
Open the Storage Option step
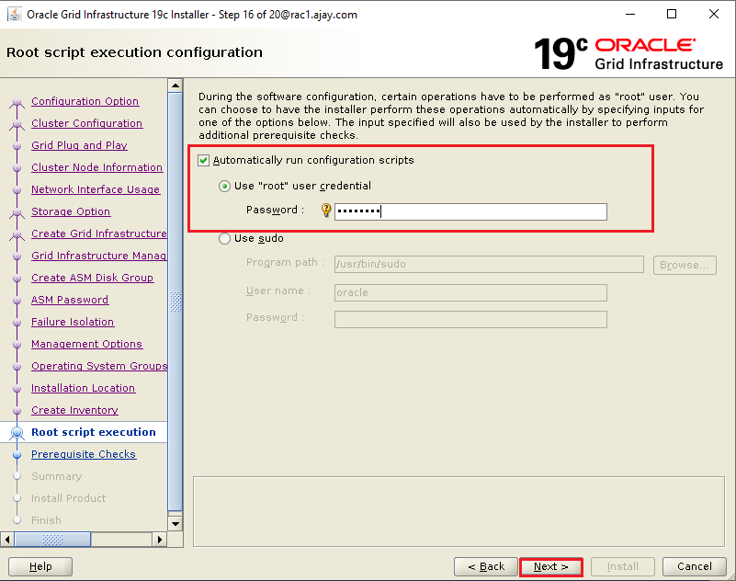click(71, 211)
